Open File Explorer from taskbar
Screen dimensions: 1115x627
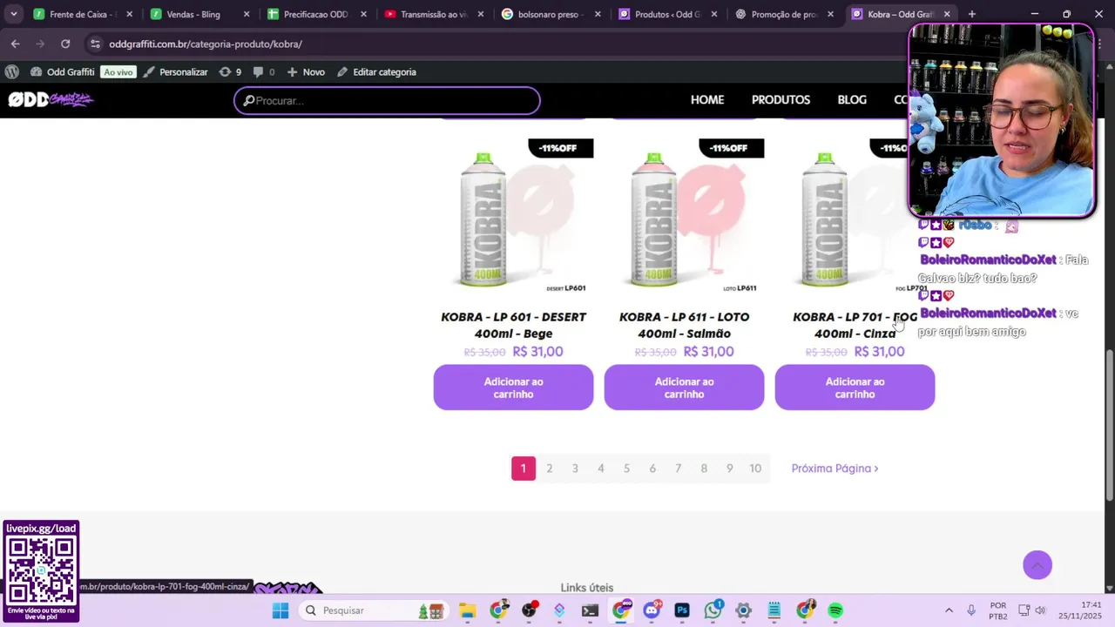[x=468, y=610]
